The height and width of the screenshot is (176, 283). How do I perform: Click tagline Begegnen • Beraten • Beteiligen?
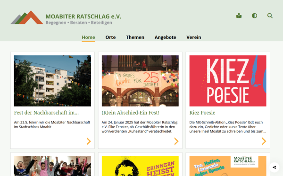coord(79,23)
